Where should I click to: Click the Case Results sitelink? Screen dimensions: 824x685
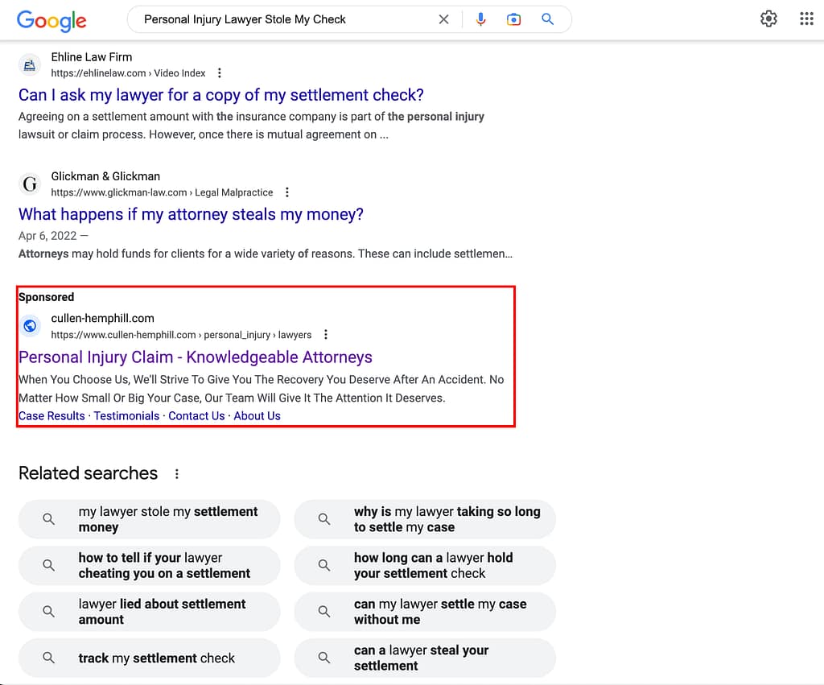coord(51,416)
